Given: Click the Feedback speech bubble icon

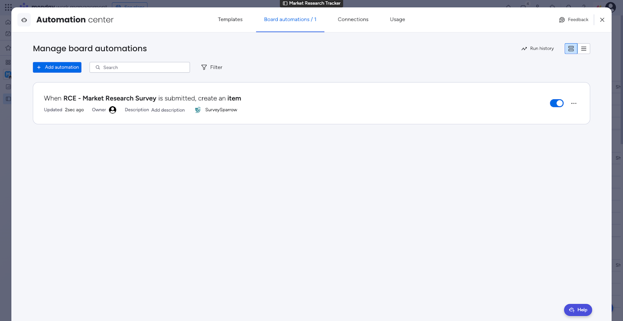Looking at the screenshot, I should [562, 20].
